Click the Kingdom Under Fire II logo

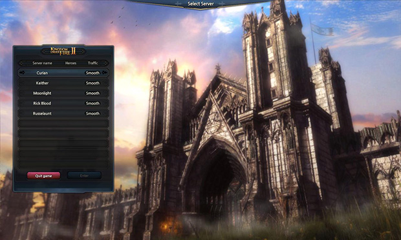63,51
